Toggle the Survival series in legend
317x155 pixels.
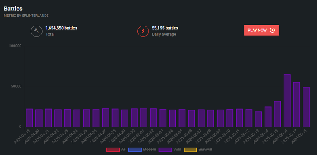(198, 150)
